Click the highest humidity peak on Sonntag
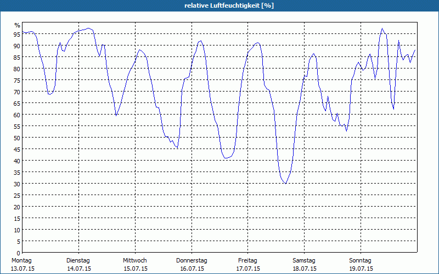Viewport: 439px width, 274px height. coord(382,28)
